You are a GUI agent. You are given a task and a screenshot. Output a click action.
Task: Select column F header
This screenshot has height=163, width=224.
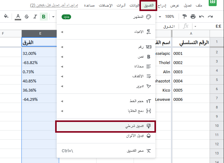pos(11,33)
